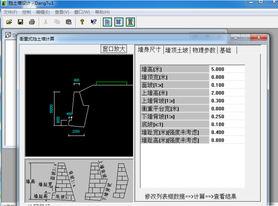Open the 文件(F) menu
278x206 pixels.
click(x=10, y=12)
